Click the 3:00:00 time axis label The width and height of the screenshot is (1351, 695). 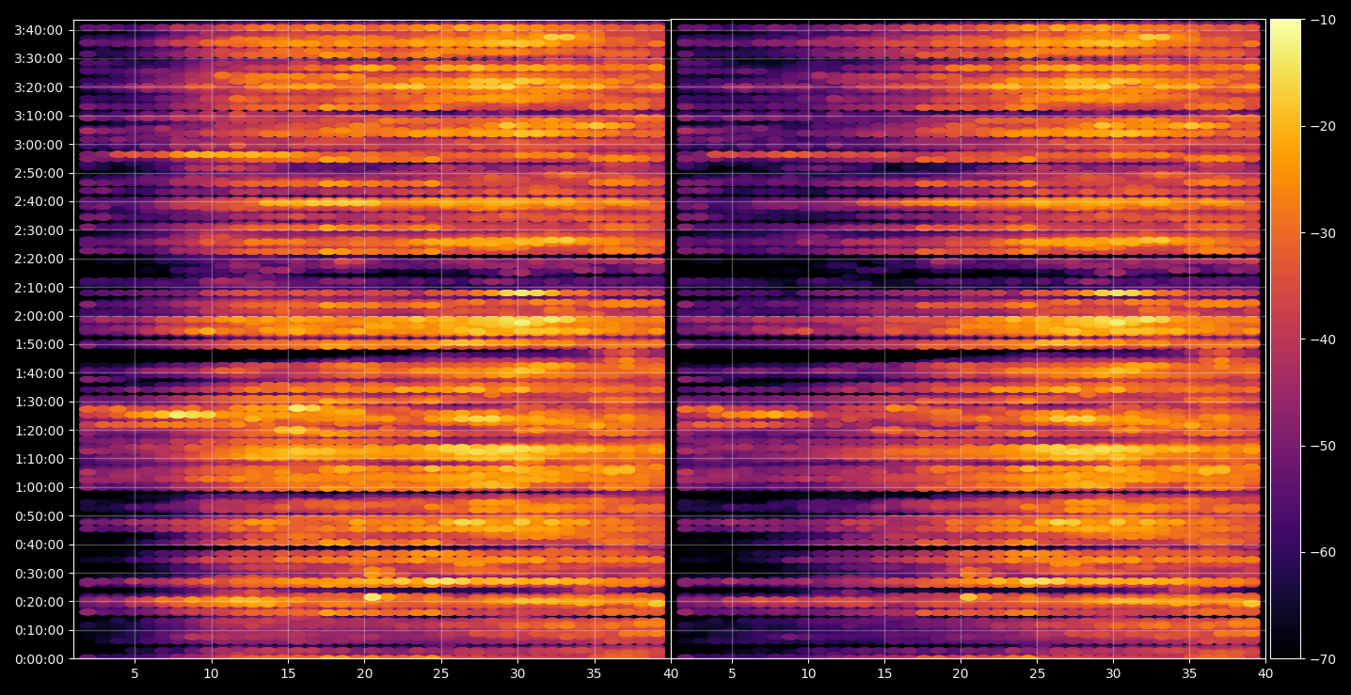pyautogui.click(x=39, y=144)
